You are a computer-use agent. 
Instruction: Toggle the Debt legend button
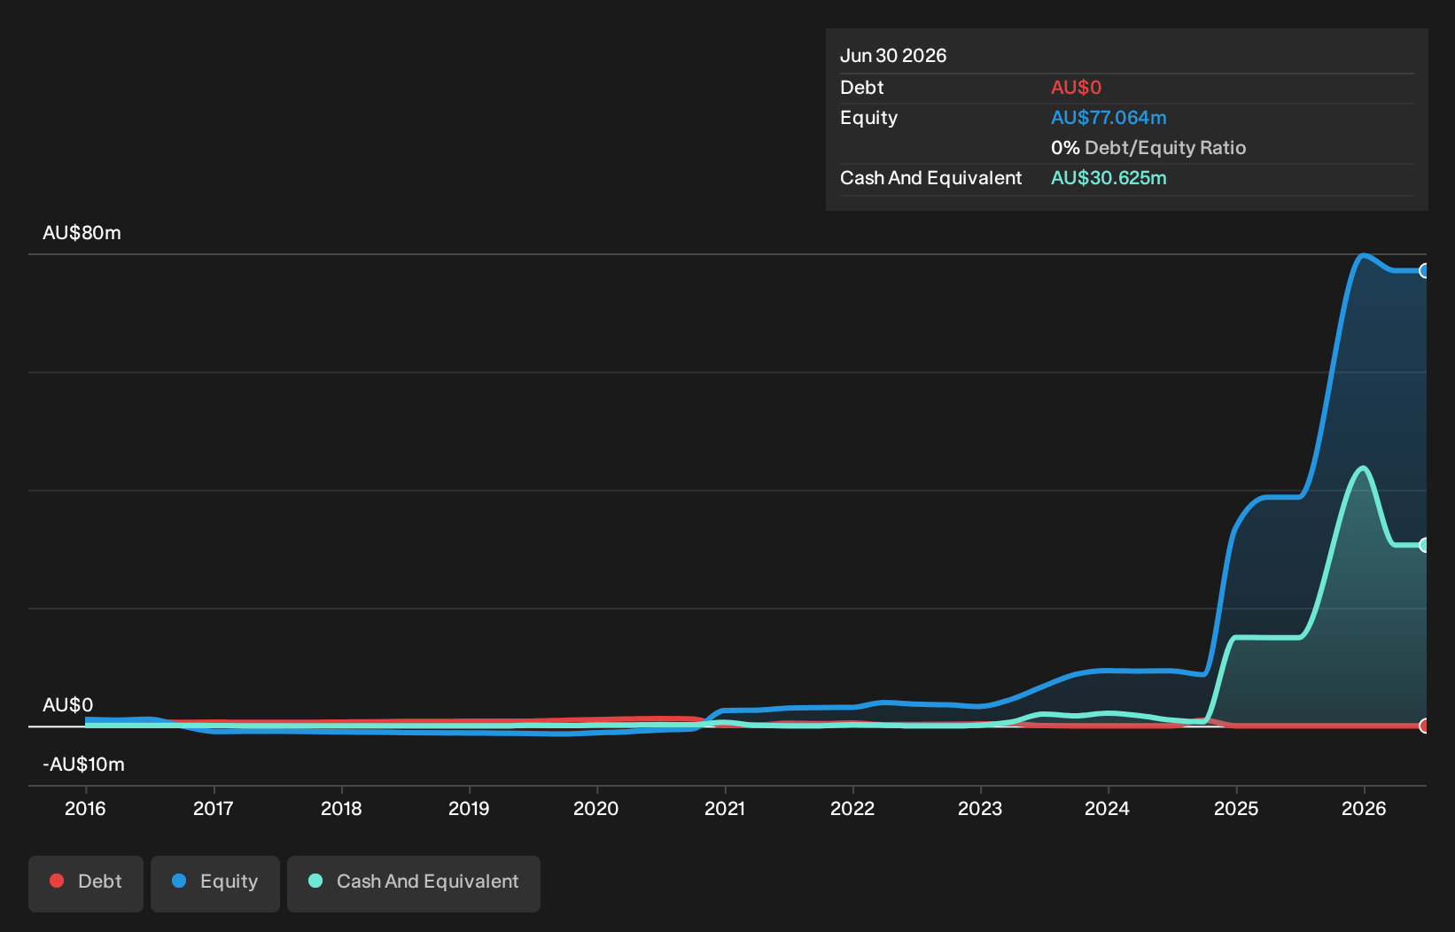(86, 883)
